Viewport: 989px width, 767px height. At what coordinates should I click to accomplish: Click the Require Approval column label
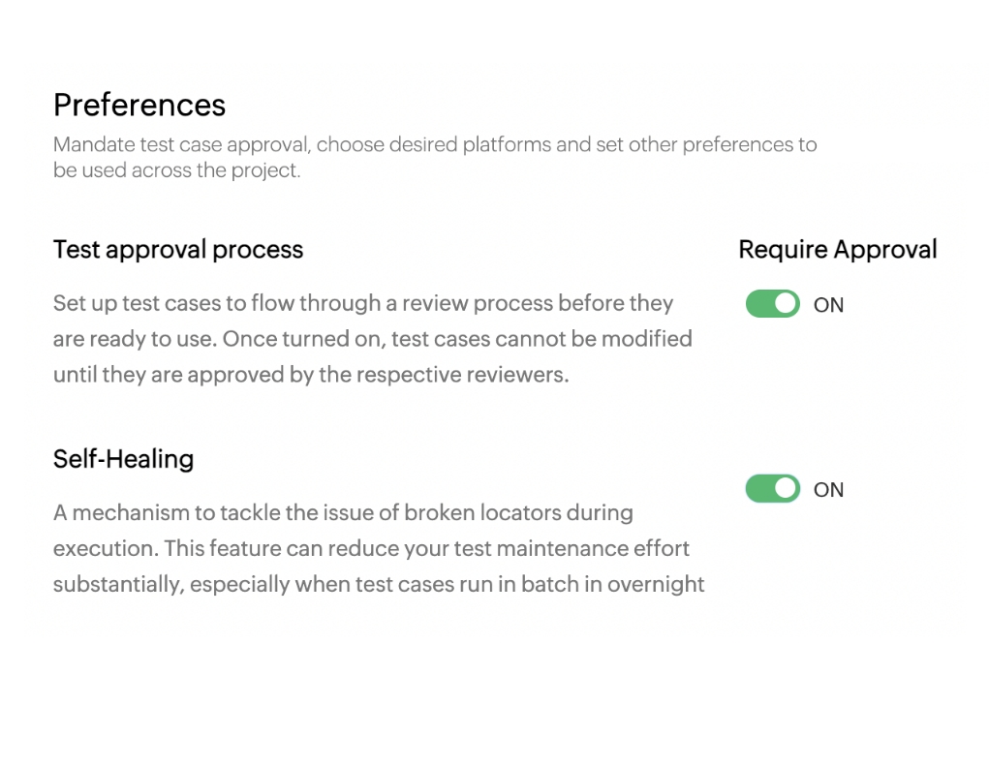837,250
